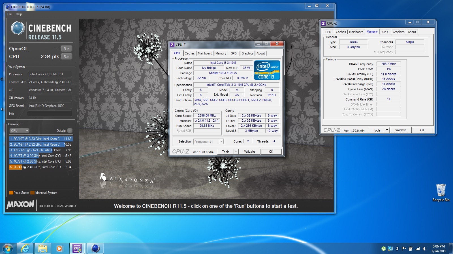
Task: Select ranking row 2 Xeon 2.92 GHz
Action: pyautogui.click(x=41, y=144)
